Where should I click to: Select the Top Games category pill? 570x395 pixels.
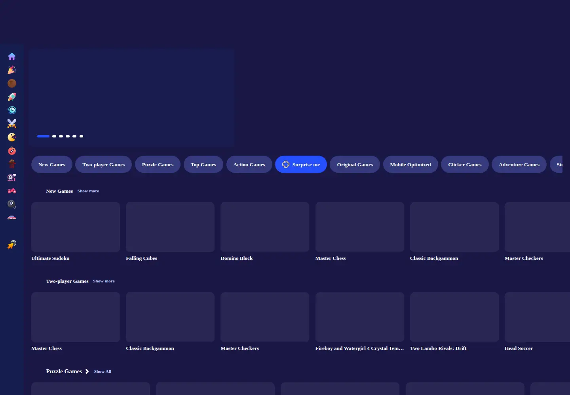[203, 164]
